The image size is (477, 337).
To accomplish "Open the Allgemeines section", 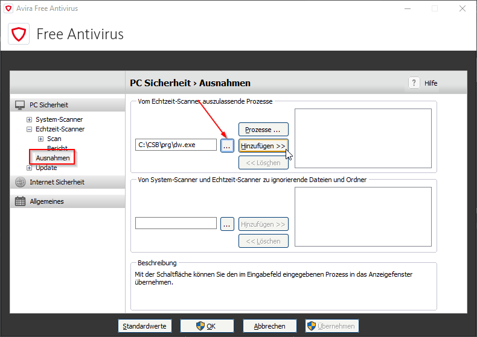I will 68,201.
